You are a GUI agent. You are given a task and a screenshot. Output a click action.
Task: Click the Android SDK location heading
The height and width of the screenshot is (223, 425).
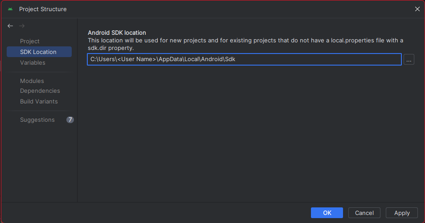[x=117, y=33]
